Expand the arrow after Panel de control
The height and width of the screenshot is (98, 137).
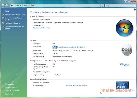click(28, 6)
